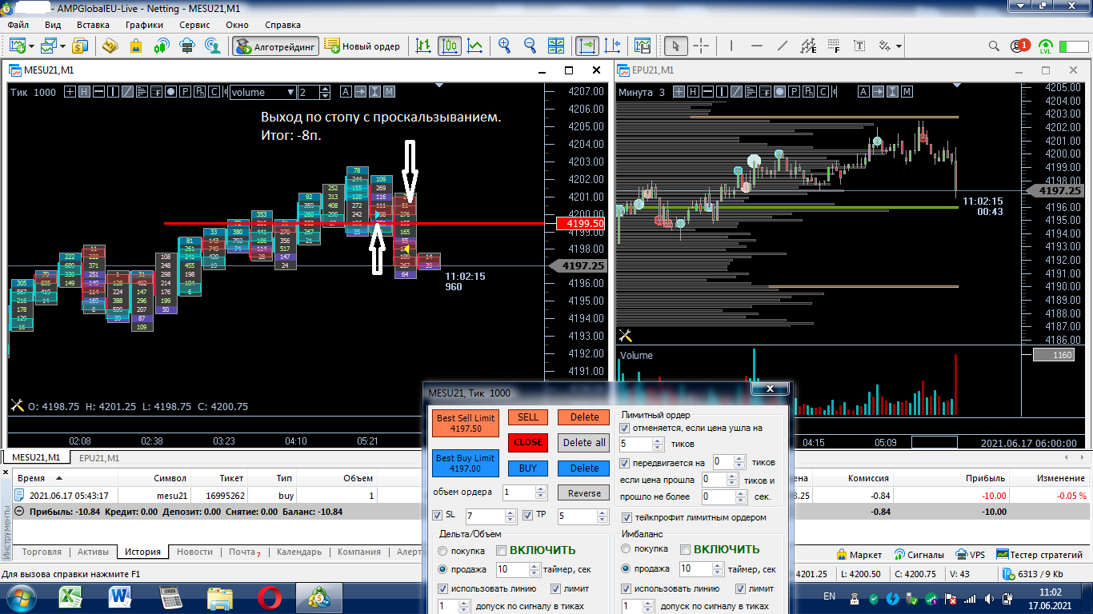Select 'продажа' radio in Имбаланс group
Screen dimensions: 1093x614
click(x=626, y=568)
